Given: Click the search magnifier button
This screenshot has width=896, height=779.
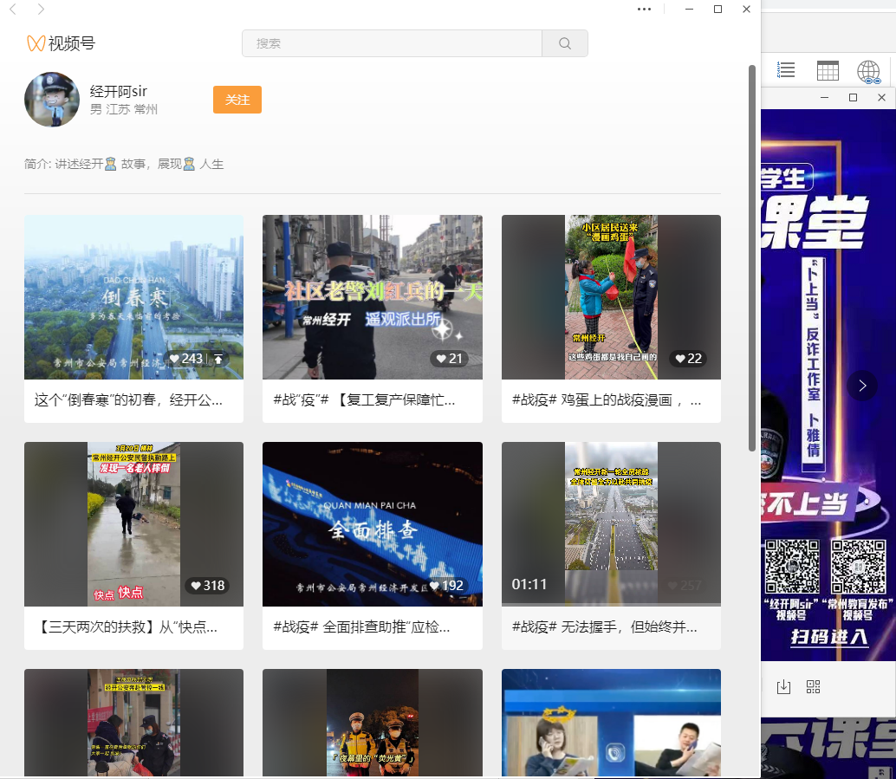Looking at the screenshot, I should tap(565, 43).
